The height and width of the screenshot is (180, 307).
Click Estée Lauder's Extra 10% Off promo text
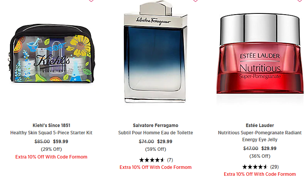tap(260, 174)
